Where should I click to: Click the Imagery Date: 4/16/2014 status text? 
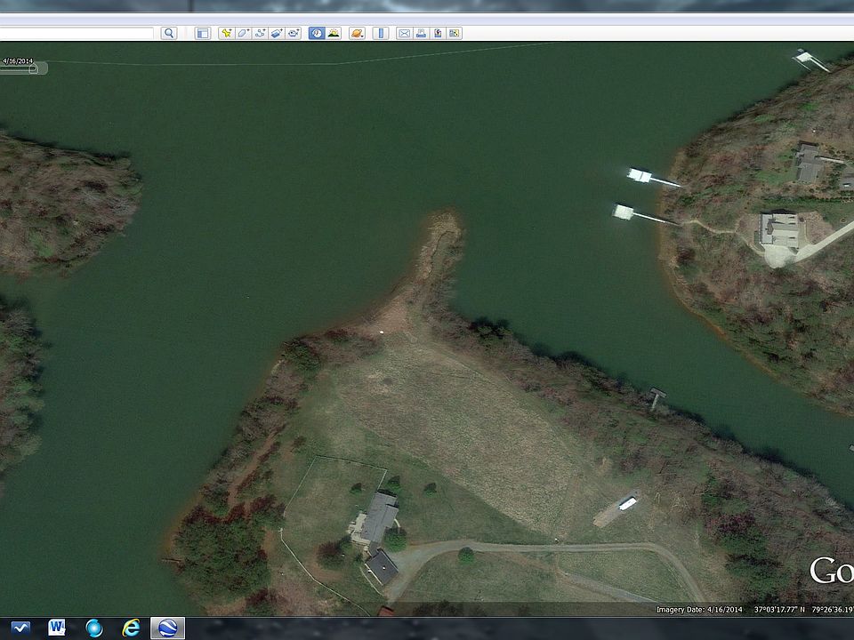699,610
